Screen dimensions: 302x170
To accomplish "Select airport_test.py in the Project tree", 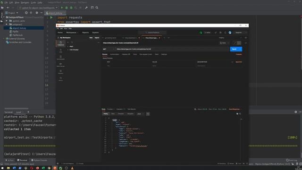I will pos(19,28).
